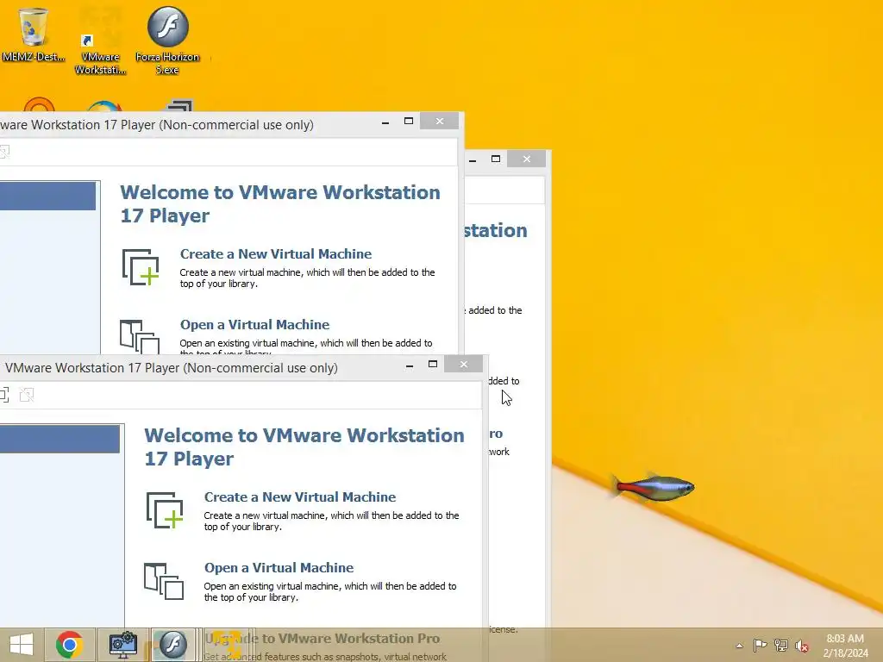Open the Windows Start button

22,645
